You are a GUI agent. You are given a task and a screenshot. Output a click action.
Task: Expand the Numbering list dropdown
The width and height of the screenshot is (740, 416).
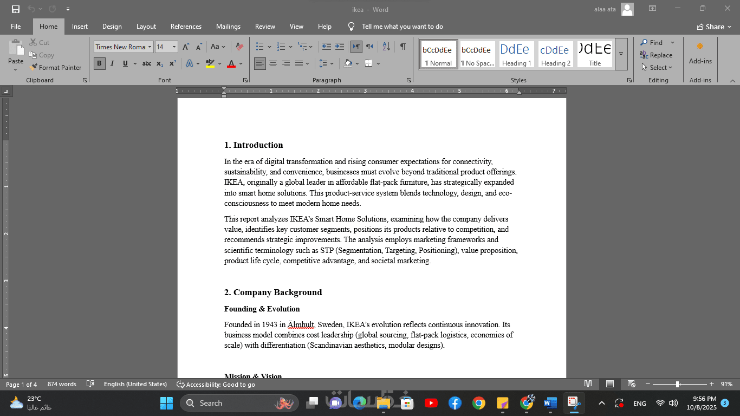291,47
